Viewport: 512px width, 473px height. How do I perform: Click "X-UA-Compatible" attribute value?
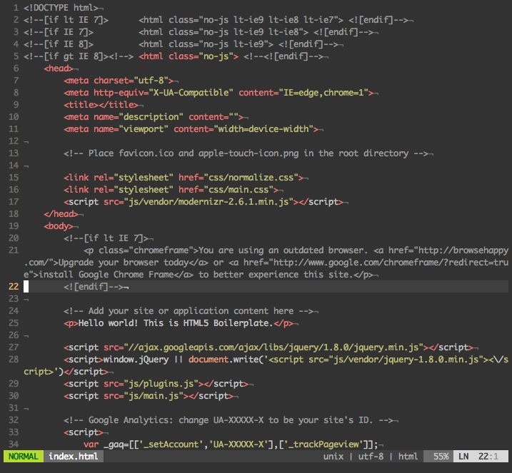191,93
